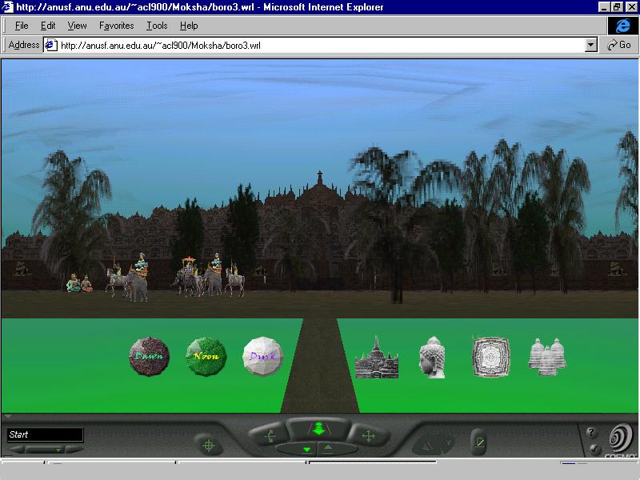The width and height of the screenshot is (640, 480).
Task: Collapse dashboard with small triangle above Start
Action: pyautogui.click(x=8, y=417)
